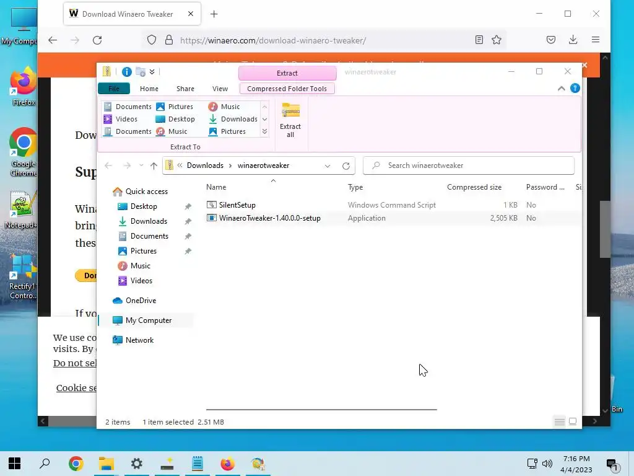Screen dimensions: 634x476
Task: Open volume speaker tray icon
Action: [547, 464]
